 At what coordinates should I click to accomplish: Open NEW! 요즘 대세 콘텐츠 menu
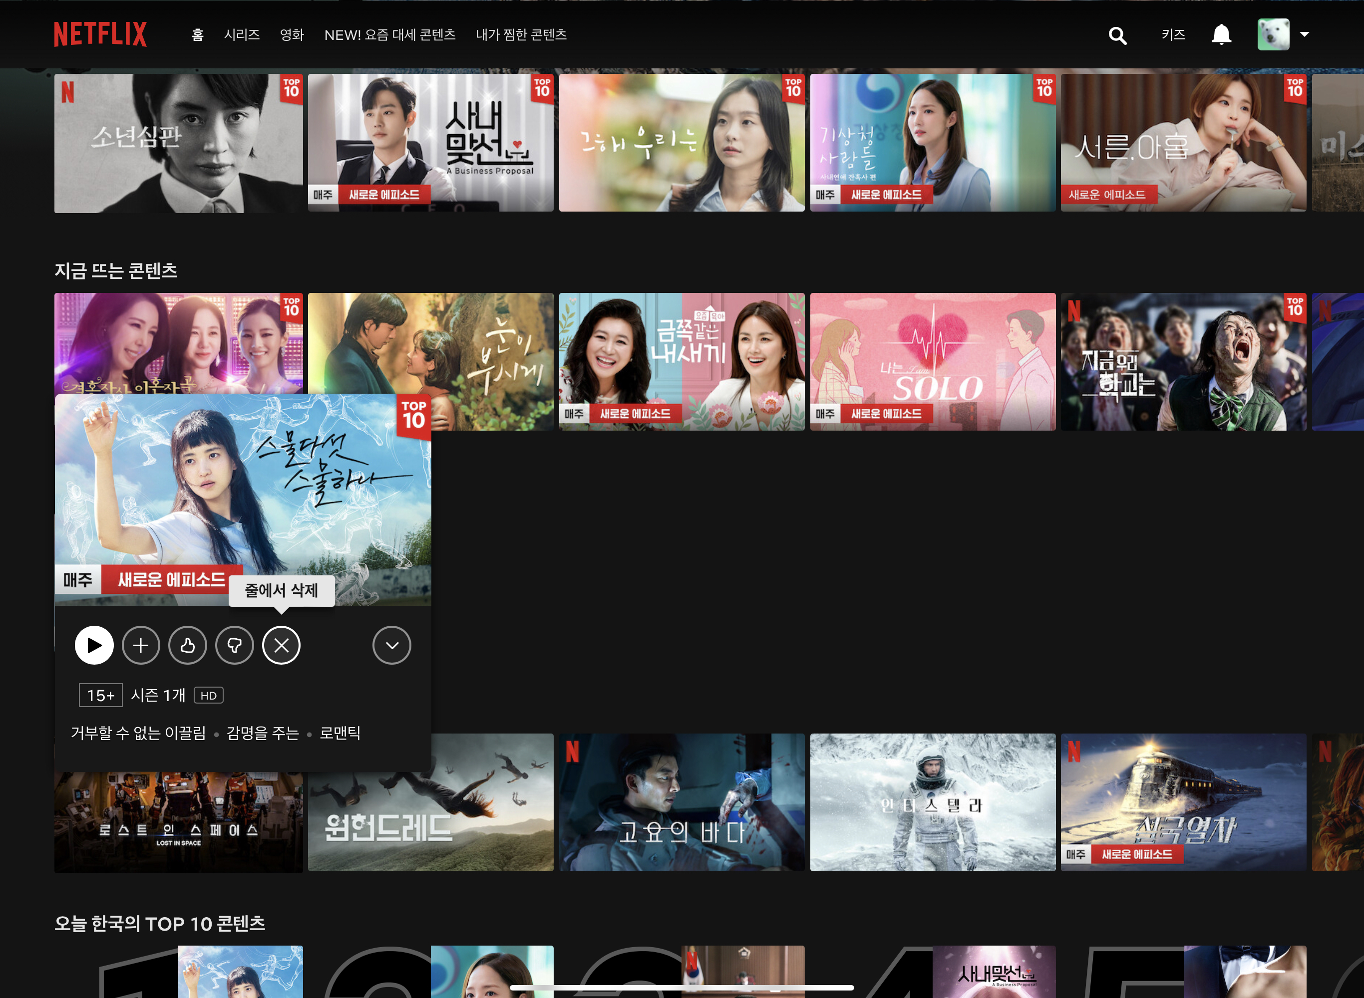(390, 35)
